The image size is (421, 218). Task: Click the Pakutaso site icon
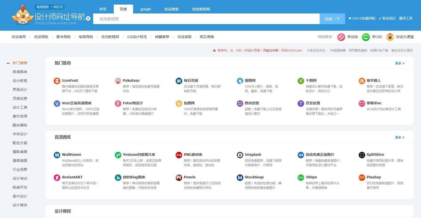118,81
